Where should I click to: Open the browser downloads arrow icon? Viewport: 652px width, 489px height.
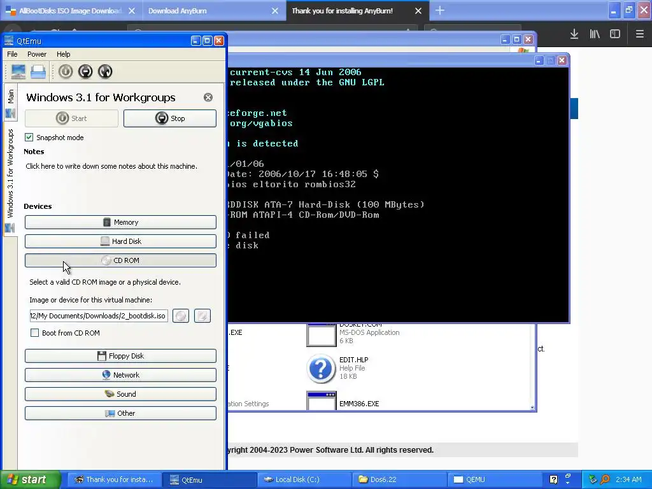coord(574,34)
